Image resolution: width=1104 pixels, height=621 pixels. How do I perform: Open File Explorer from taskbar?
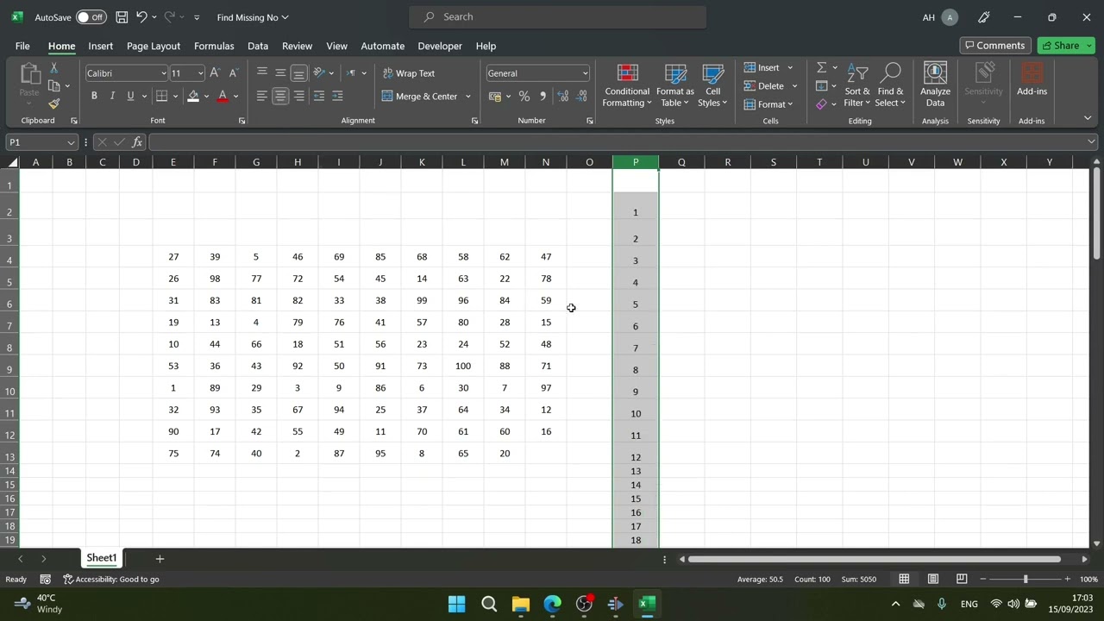[x=521, y=604]
